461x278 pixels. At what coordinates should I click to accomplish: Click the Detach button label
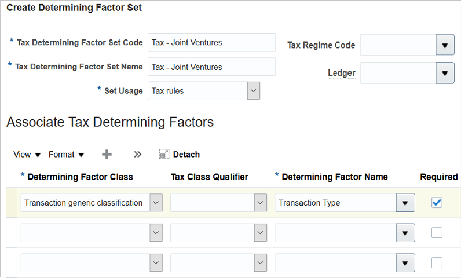[186, 155]
